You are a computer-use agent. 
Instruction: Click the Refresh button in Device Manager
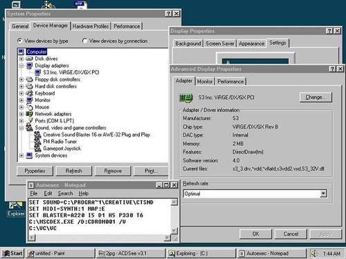74,171
